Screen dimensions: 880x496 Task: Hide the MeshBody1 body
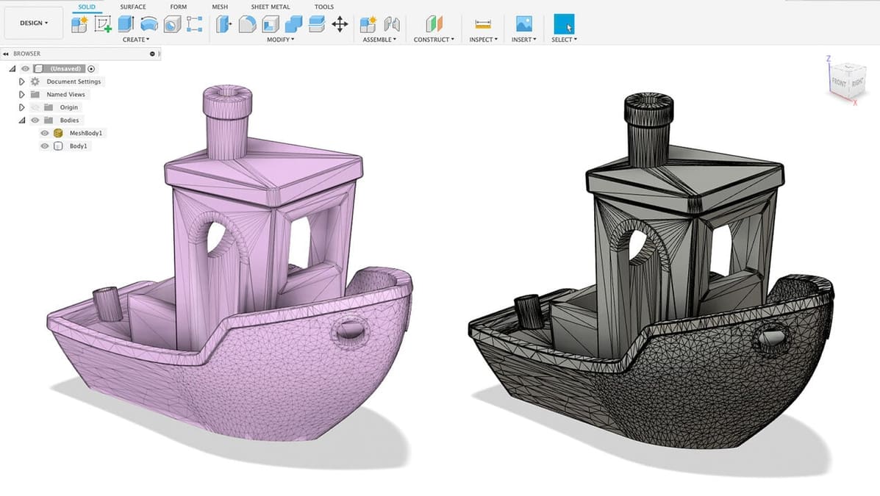44,133
